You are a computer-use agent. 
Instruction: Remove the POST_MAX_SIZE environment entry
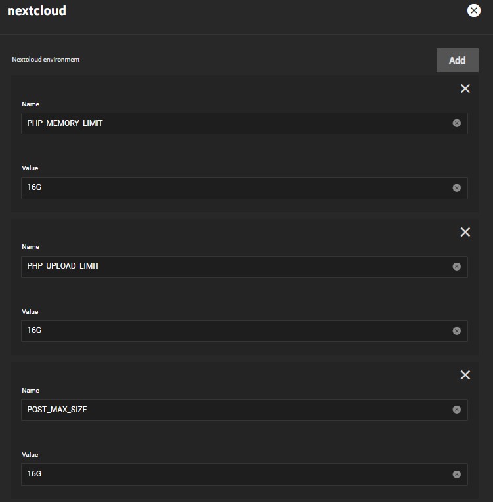coord(465,375)
